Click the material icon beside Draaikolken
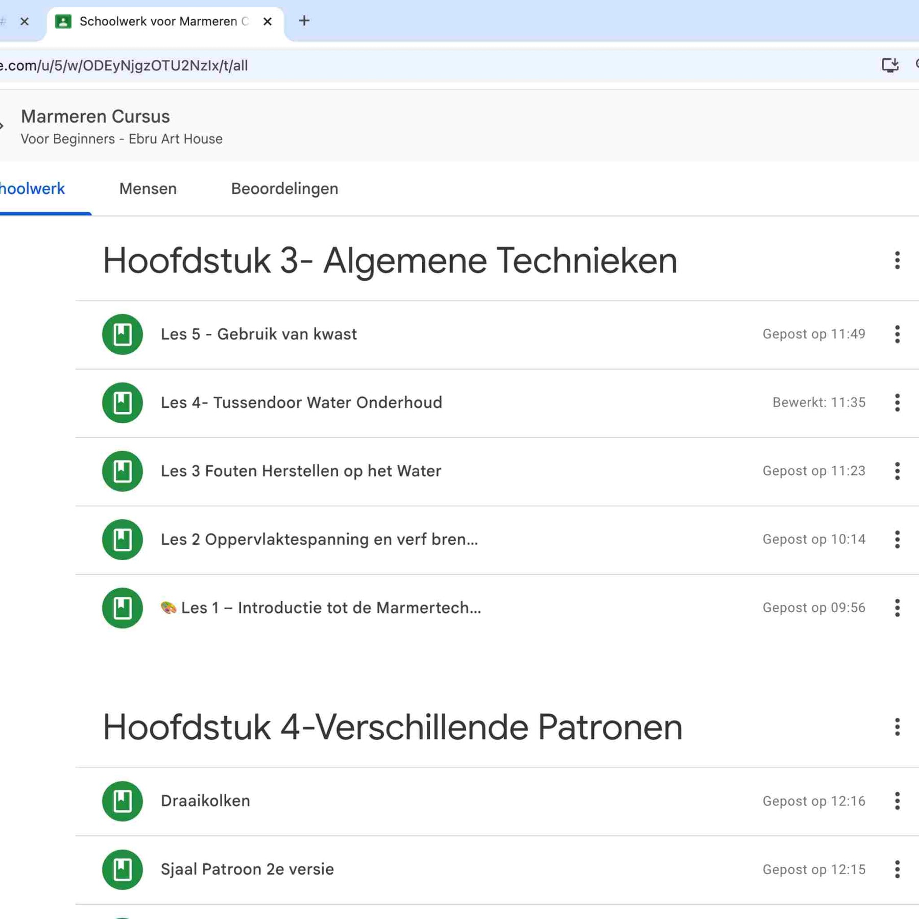Viewport: 919px width, 919px height. [122, 801]
